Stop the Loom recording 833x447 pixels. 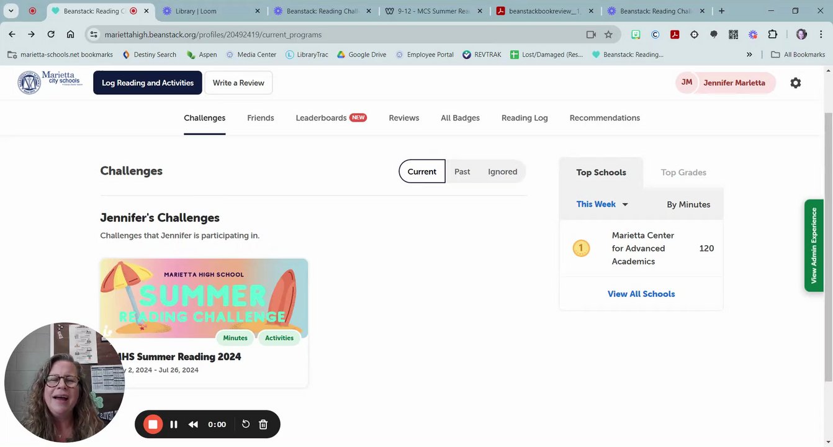[153, 425]
